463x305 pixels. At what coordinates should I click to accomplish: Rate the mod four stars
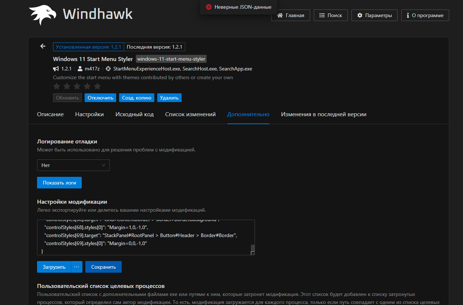click(87, 86)
